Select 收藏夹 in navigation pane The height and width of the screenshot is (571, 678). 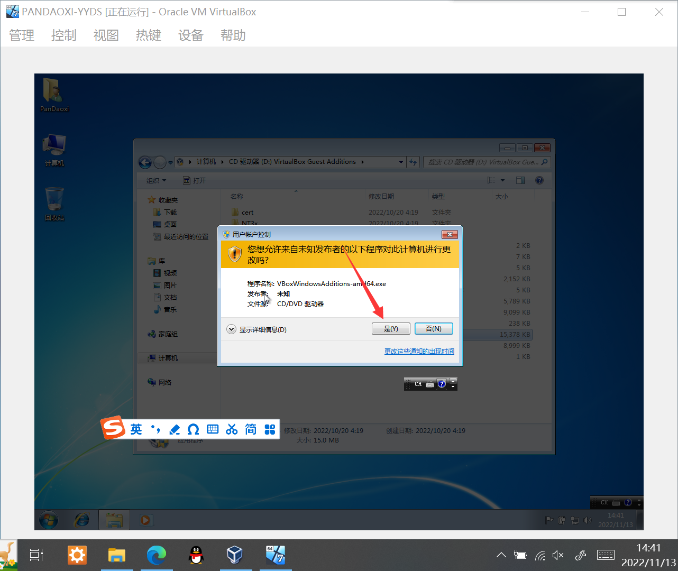[163, 200]
